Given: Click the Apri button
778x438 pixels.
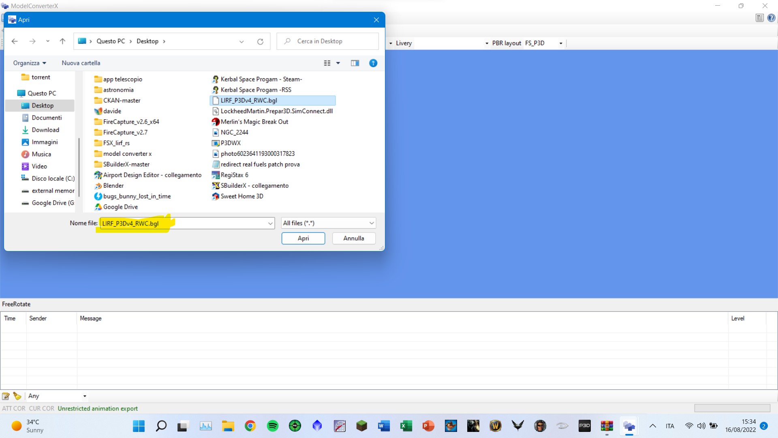Looking at the screenshot, I should click(x=303, y=238).
